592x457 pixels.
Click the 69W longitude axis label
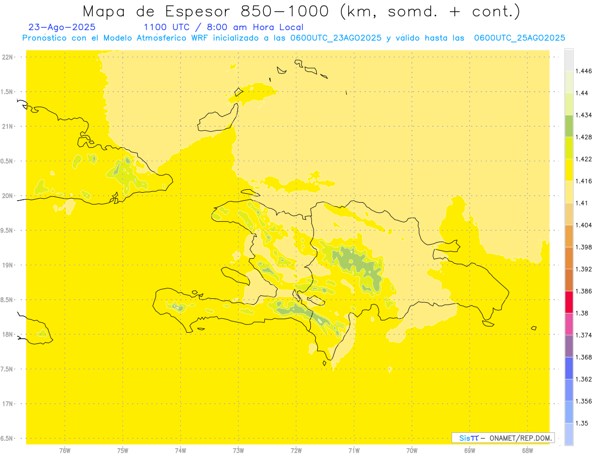tap(470, 451)
